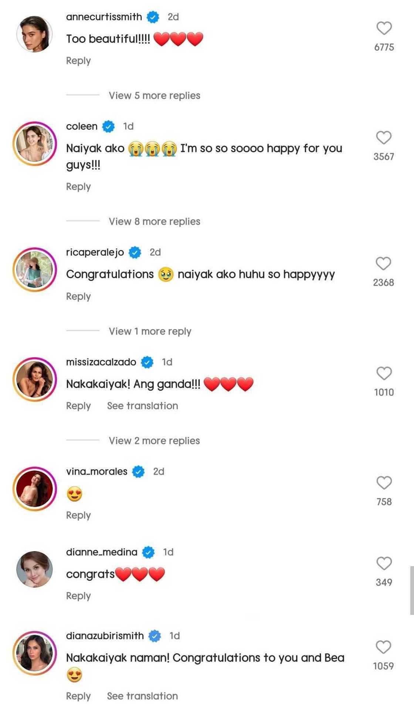Expand 'View 8 more replies'
This screenshot has width=414, height=718.
154,221
